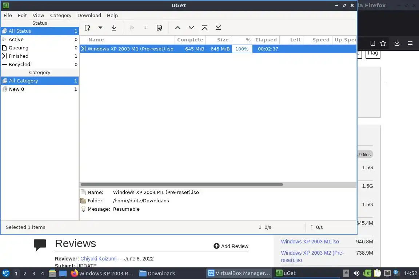Click the 00:02:37 elapsed time cell
This screenshot has width=419, height=279.
(268, 49)
